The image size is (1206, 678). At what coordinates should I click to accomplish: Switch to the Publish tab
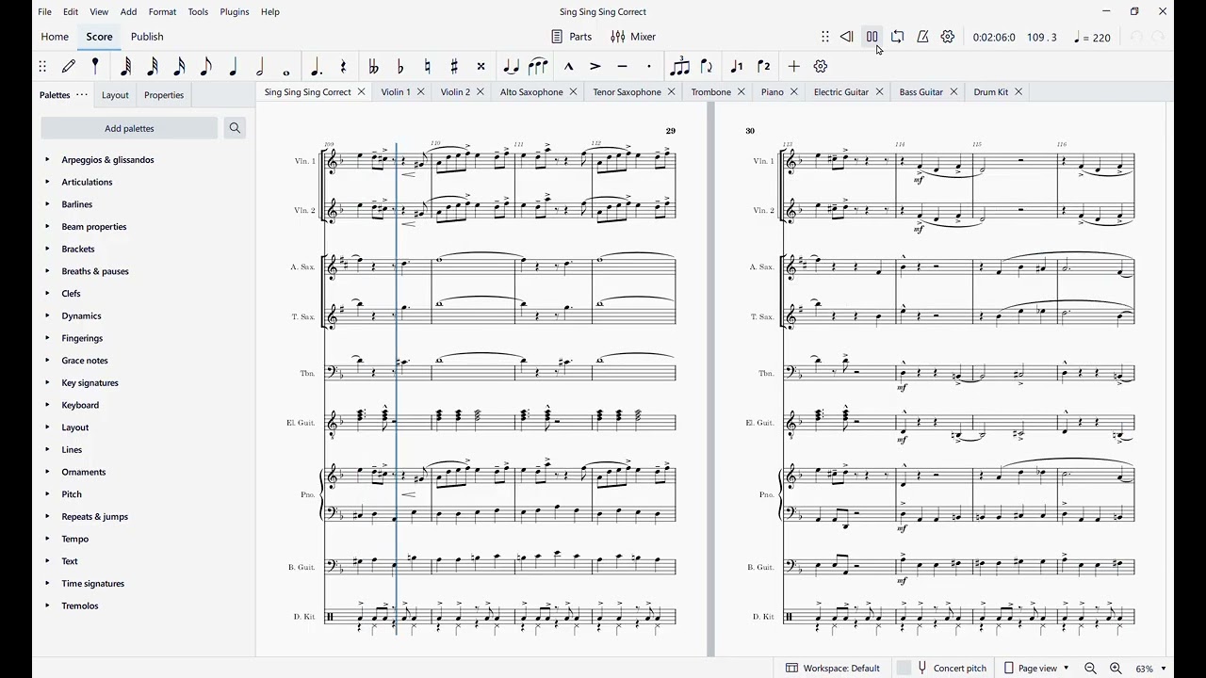coord(147,37)
